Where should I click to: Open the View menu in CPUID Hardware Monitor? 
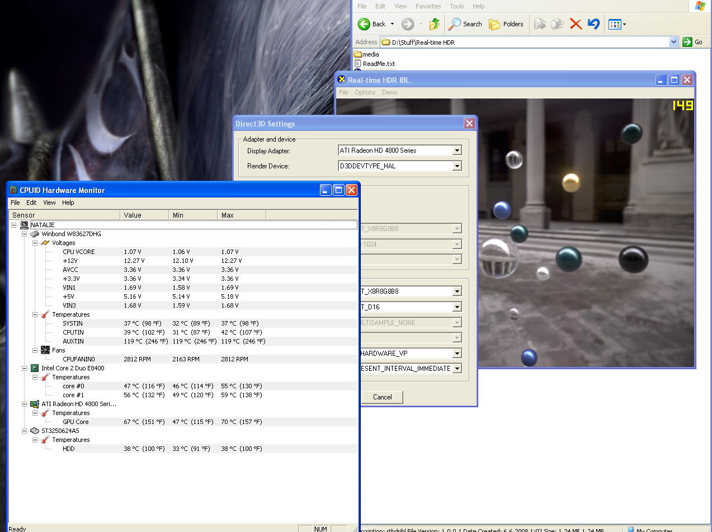coord(49,203)
